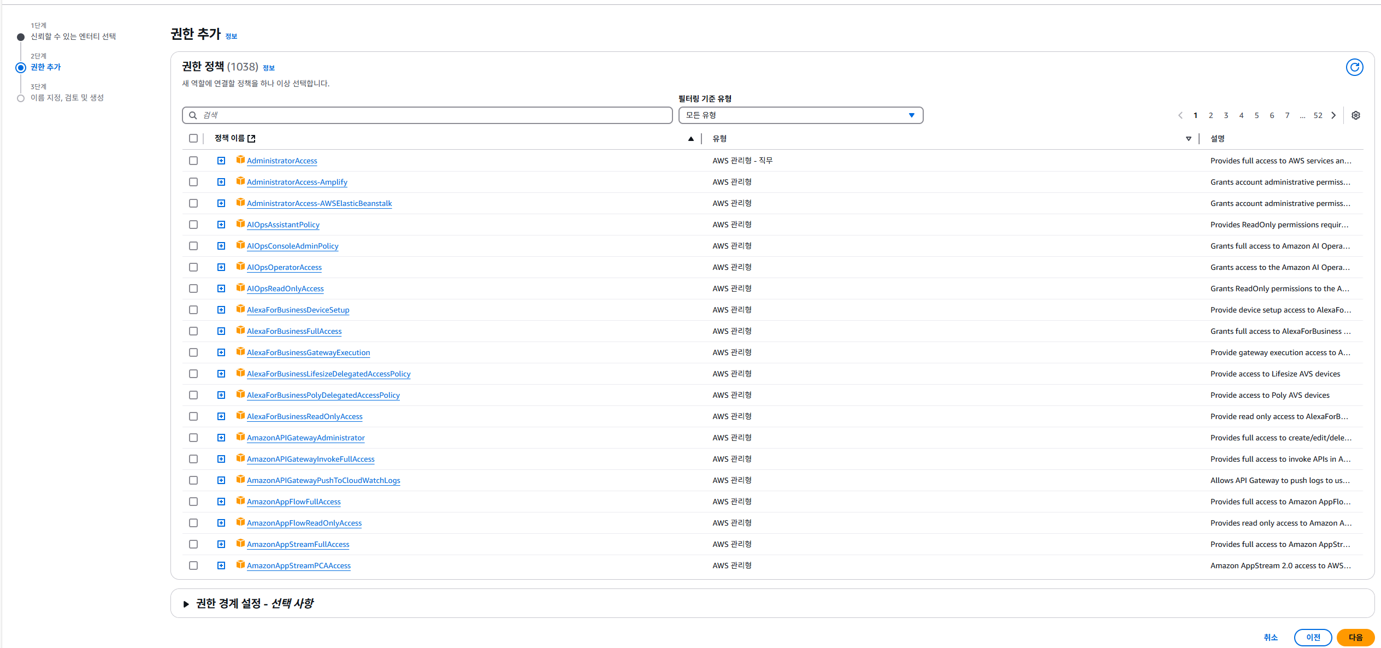Expand plus icon for AIOpsAssistantPolicy
The image size is (1381, 648).
221,225
